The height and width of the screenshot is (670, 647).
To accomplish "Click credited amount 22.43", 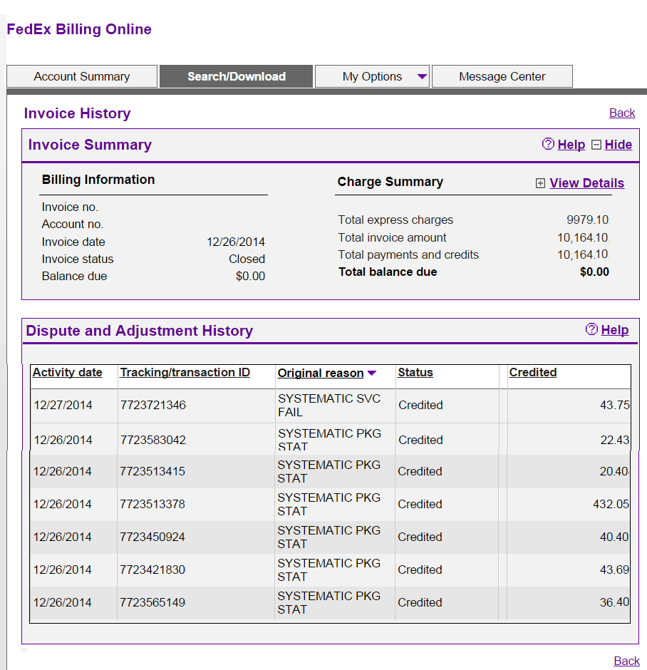I will pyautogui.click(x=614, y=440).
